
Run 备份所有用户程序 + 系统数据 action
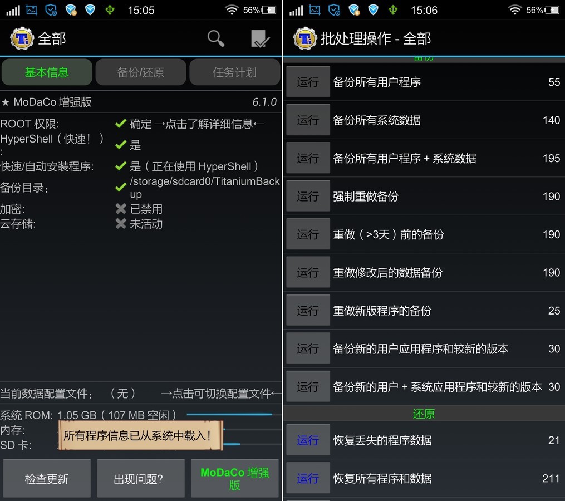coord(308,158)
